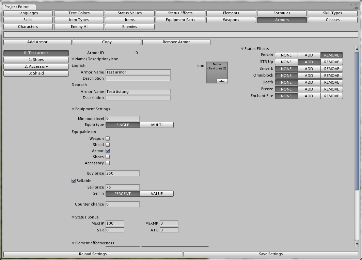
Task: Select armor entry 2: Accessory
Action: (x=36, y=66)
